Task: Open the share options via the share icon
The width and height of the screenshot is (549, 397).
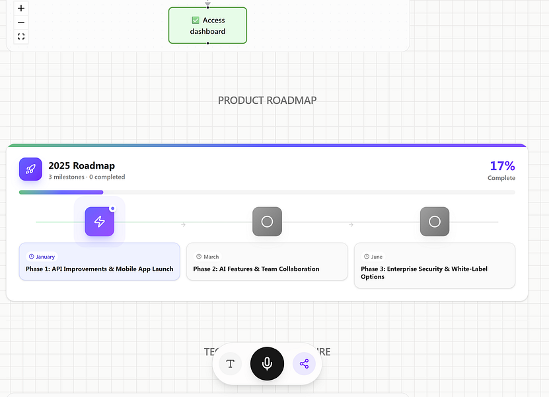Action: (304, 363)
